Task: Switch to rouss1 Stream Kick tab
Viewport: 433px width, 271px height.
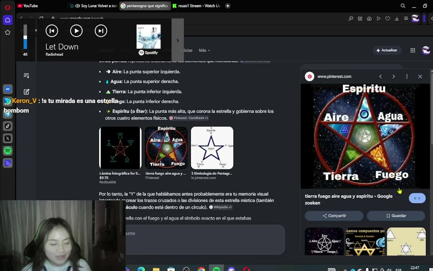Action: pyautogui.click(x=197, y=6)
